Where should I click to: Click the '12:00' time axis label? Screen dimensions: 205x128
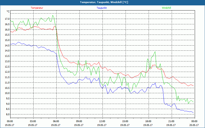click(x=102, y=121)
